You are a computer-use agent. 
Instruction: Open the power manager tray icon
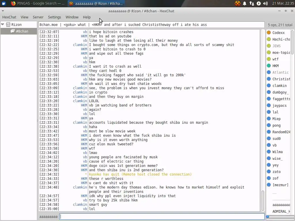pyautogui.click(x=259, y=3)
